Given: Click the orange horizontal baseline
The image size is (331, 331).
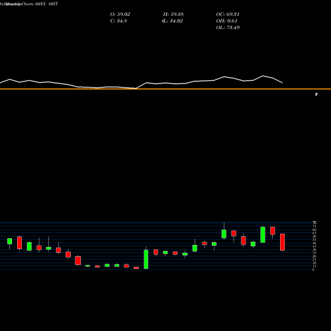Looking at the screenshot, I should tap(165, 89).
